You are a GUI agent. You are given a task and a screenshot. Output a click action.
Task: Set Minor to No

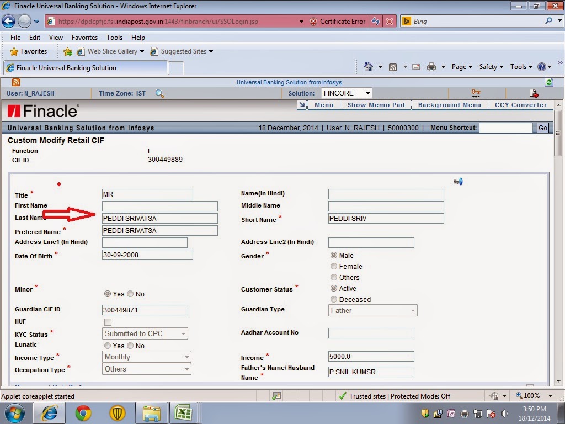pos(131,294)
